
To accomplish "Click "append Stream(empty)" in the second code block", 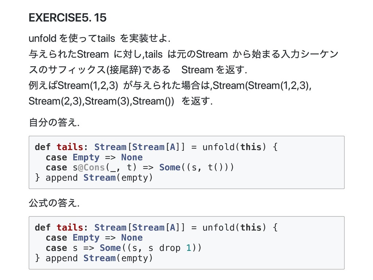I will click(x=99, y=258).
